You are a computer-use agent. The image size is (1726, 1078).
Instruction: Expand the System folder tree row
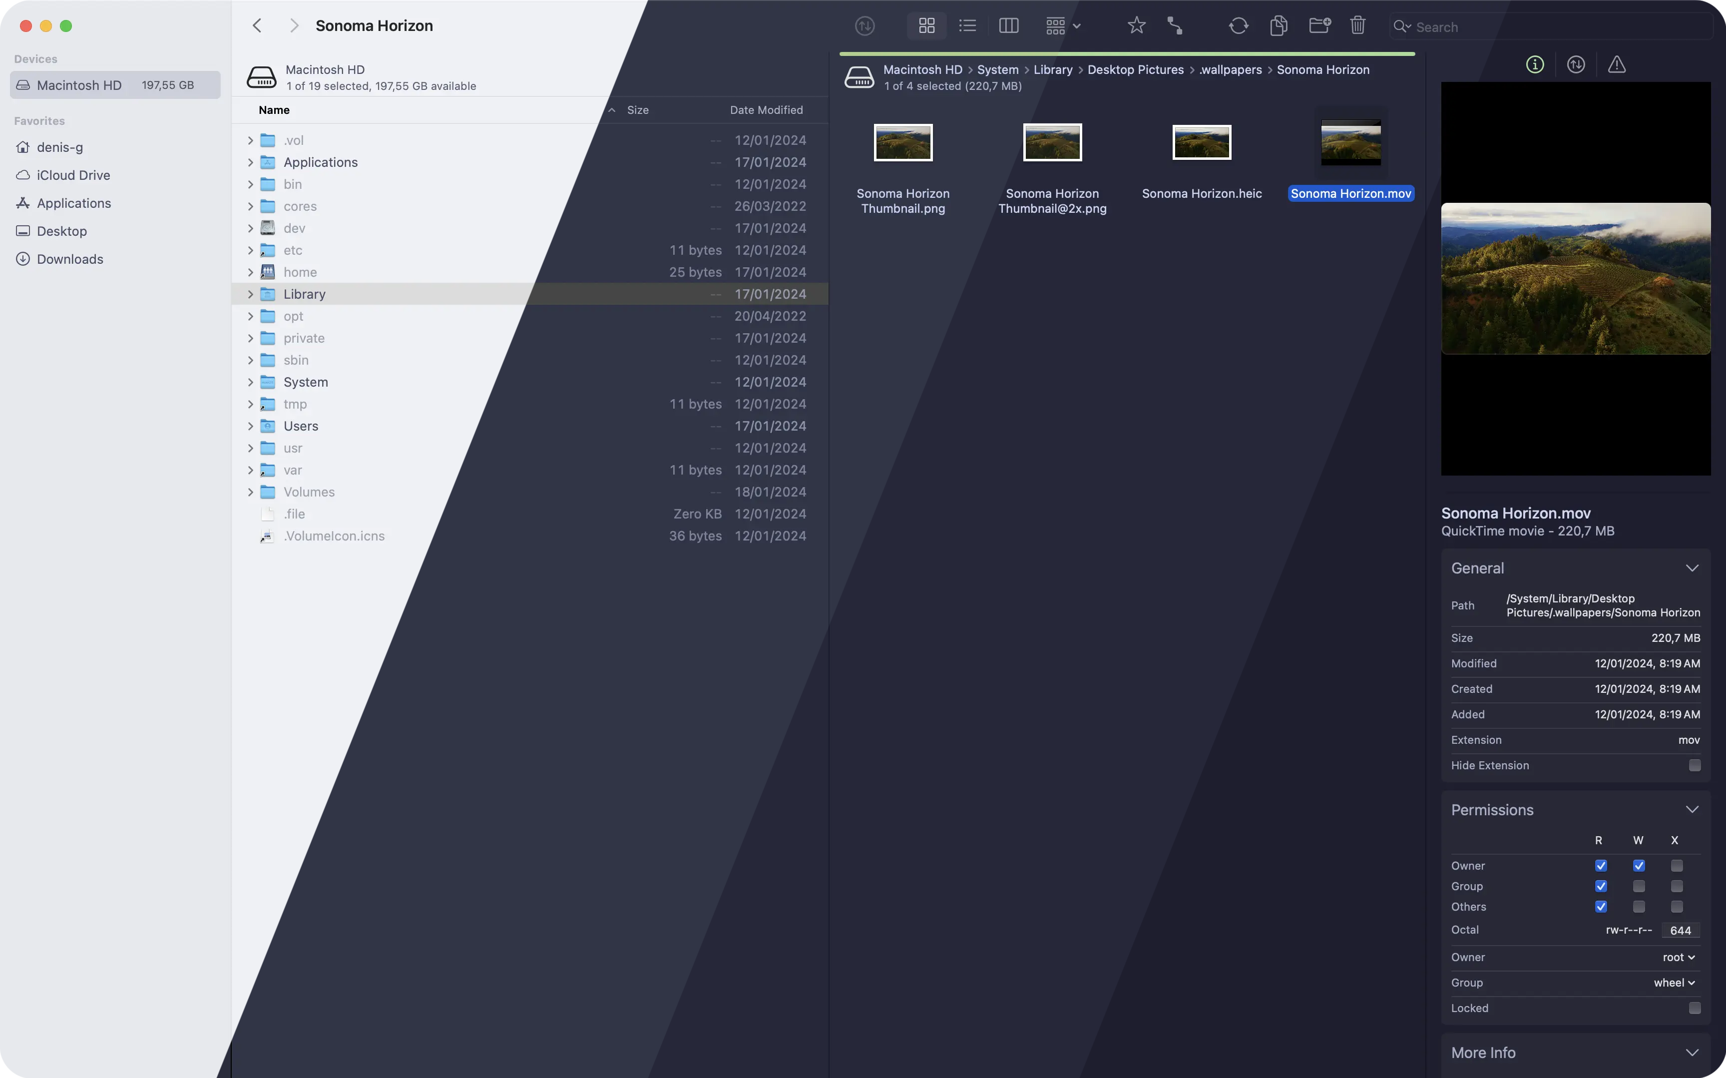(250, 382)
